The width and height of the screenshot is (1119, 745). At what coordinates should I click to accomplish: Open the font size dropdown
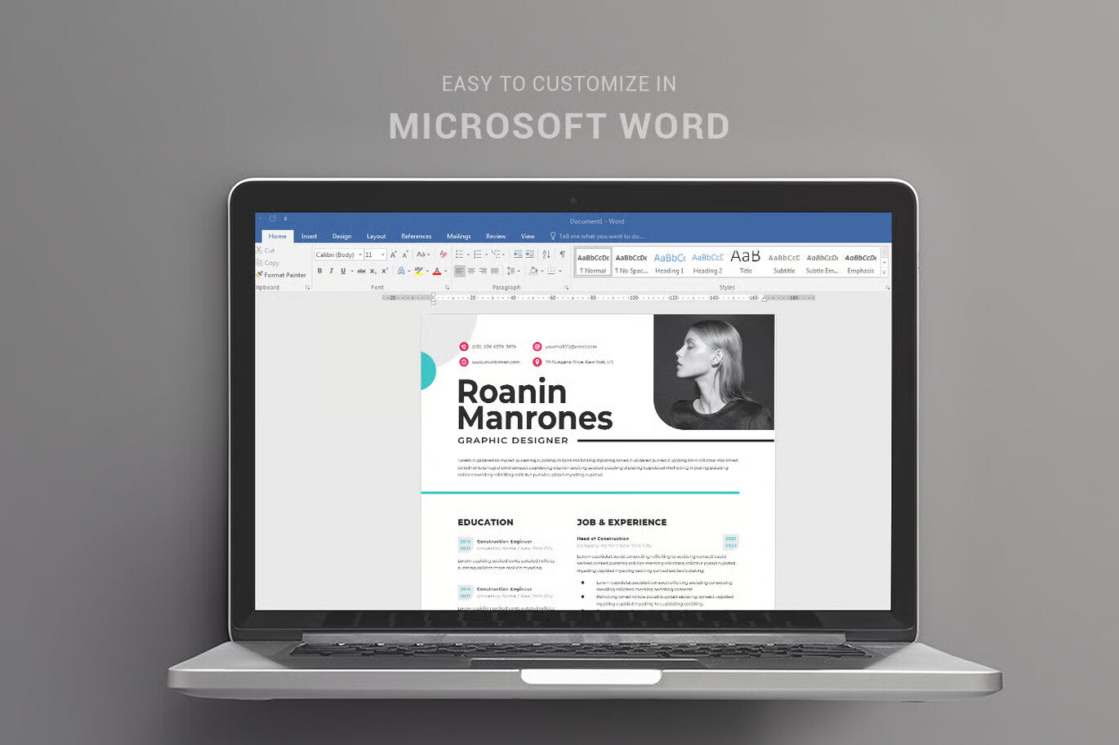[375, 255]
